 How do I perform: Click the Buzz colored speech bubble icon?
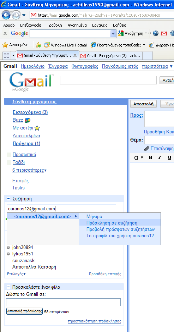28,121
